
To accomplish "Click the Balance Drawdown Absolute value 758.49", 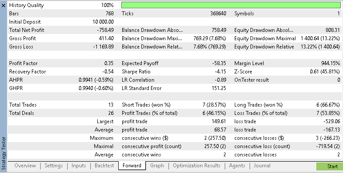I will pos(219,30).
